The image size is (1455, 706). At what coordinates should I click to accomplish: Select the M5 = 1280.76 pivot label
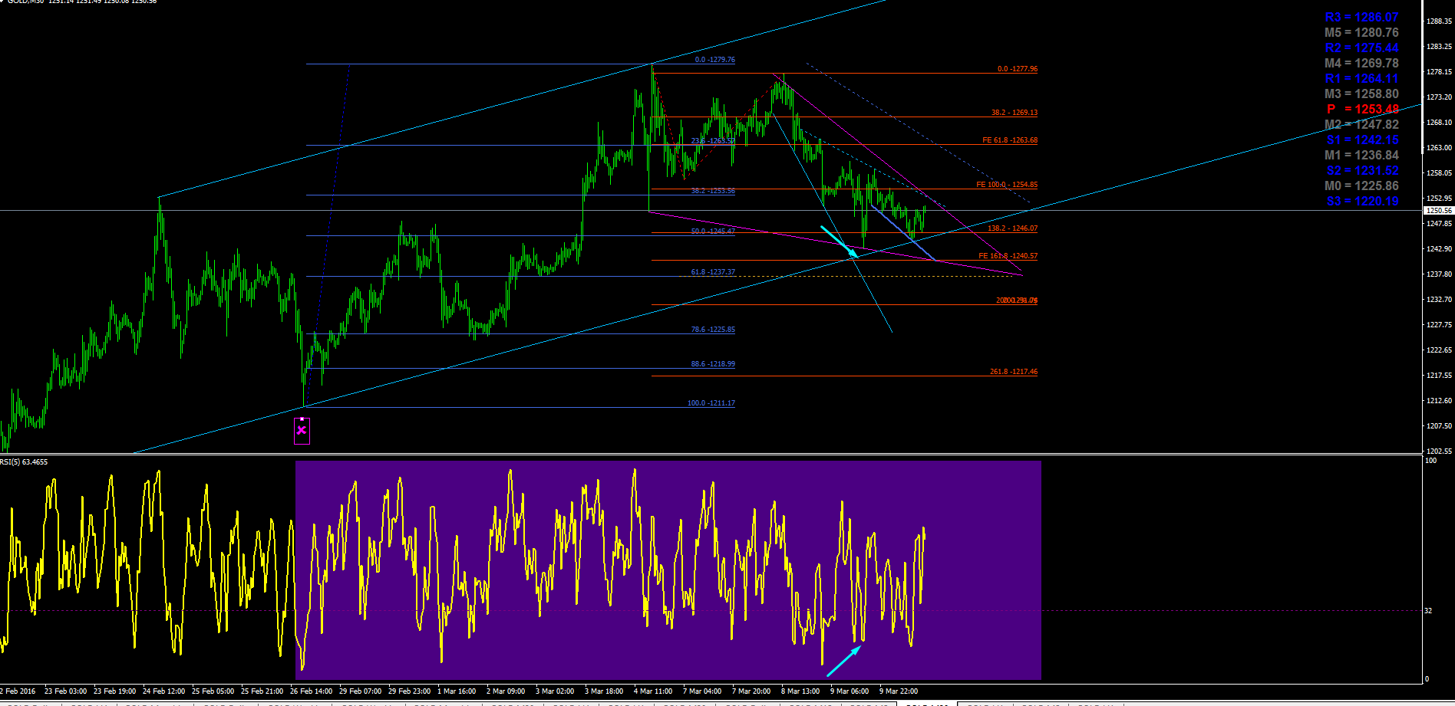click(x=1361, y=32)
